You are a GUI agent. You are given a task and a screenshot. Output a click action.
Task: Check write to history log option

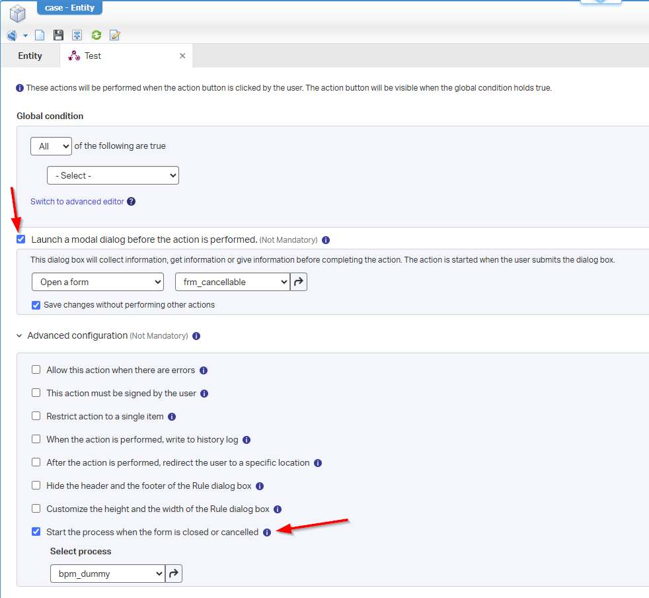(x=36, y=439)
